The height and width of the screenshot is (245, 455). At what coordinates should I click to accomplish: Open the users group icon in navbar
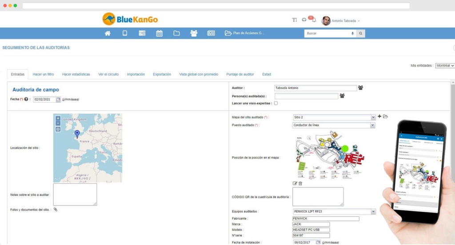[194, 33]
